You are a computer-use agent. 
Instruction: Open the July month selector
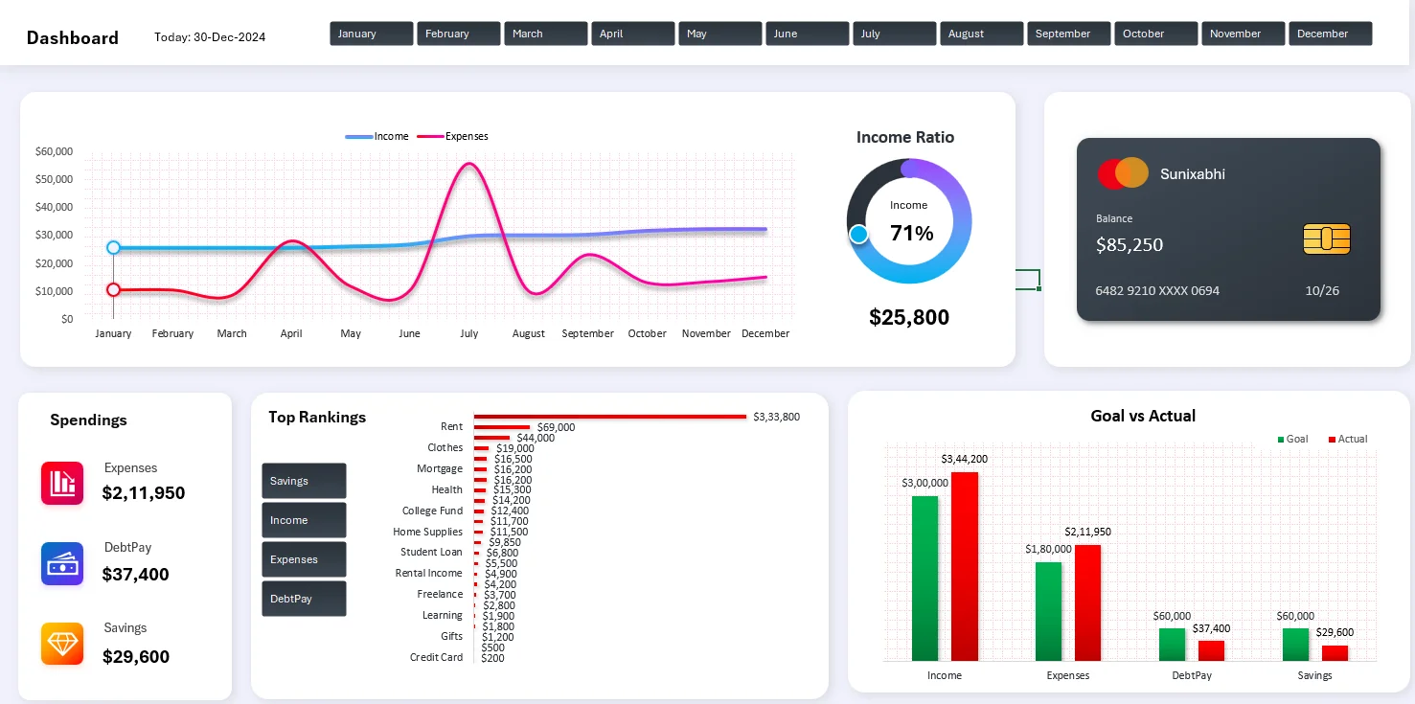(894, 33)
